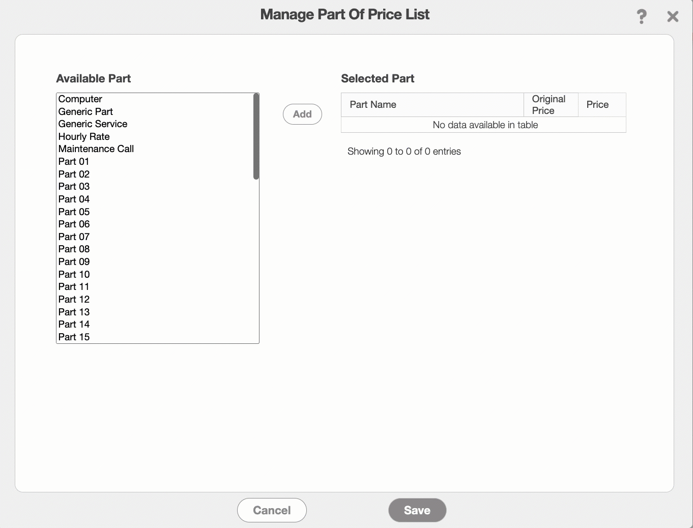Click the Available Part list scrollbar

(256, 136)
